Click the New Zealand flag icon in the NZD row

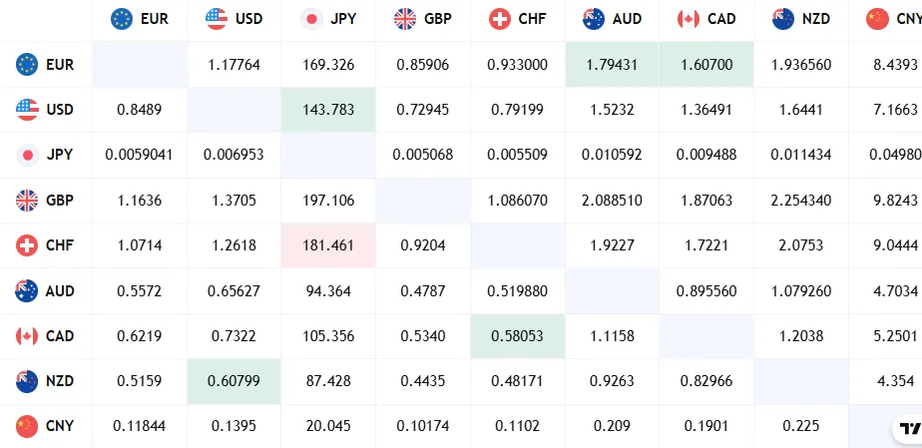coord(27,381)
